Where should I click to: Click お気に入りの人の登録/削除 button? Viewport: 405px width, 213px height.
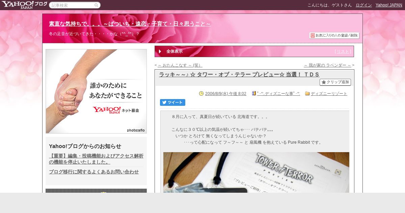coord(334,35)
